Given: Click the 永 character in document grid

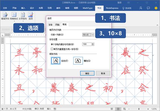Looking at the screenshot, I should point(19,70).
